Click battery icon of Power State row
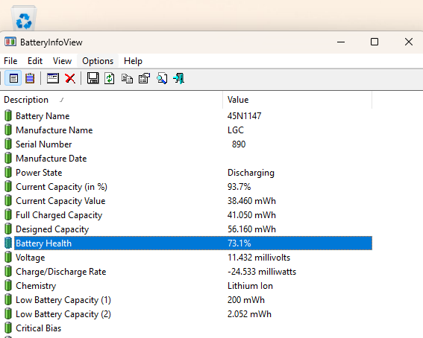423x338 pixels. click(8, 172)
